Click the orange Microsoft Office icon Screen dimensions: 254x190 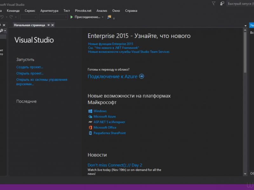tap(90, 128)
